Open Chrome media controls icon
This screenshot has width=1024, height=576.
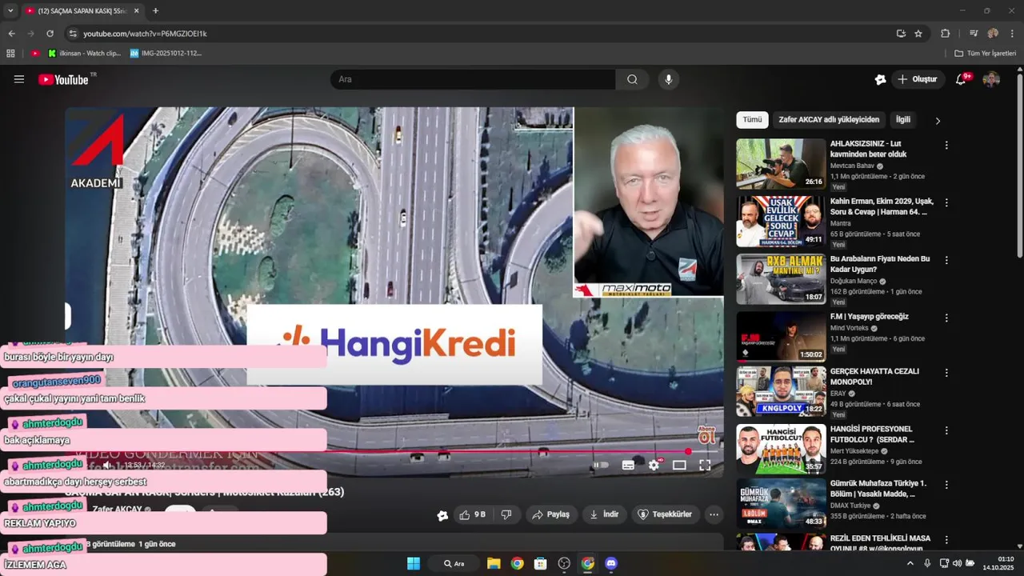[974, 34]
